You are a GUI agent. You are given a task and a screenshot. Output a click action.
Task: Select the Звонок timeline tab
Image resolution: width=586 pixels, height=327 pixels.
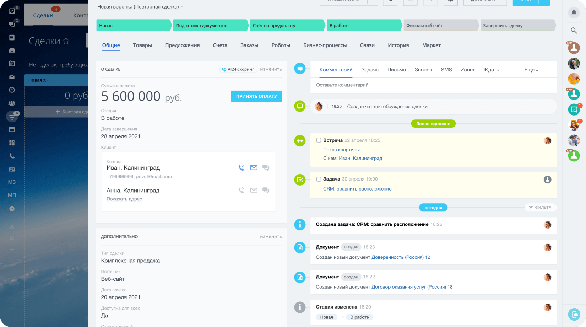pos(423,70)
